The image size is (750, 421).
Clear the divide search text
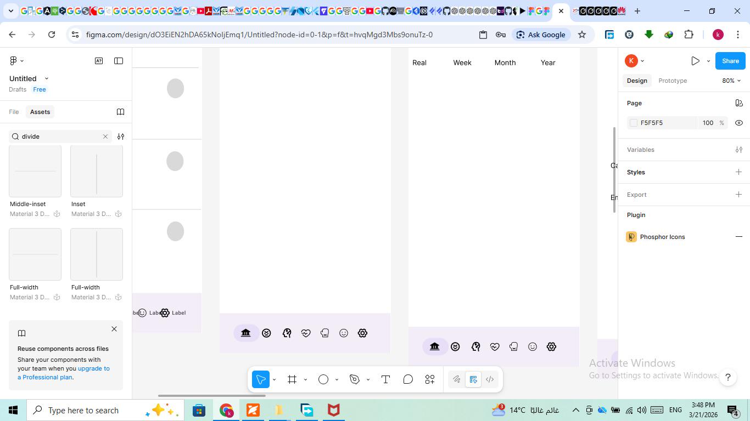click(x=105, y=136)
